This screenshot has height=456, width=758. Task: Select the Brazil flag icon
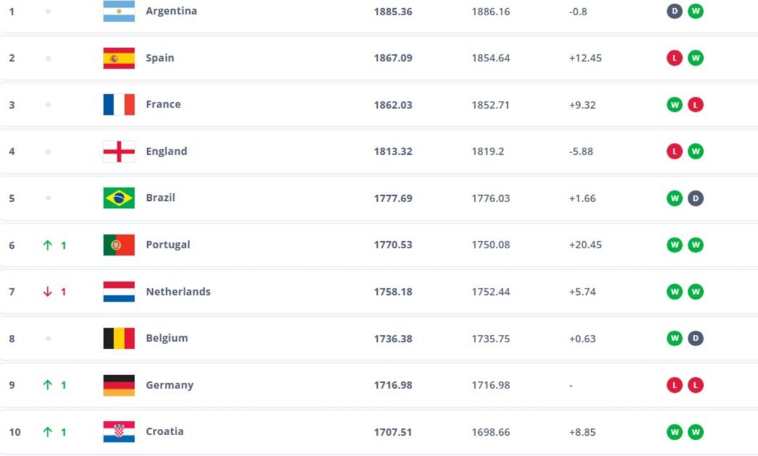click(119, 198)
